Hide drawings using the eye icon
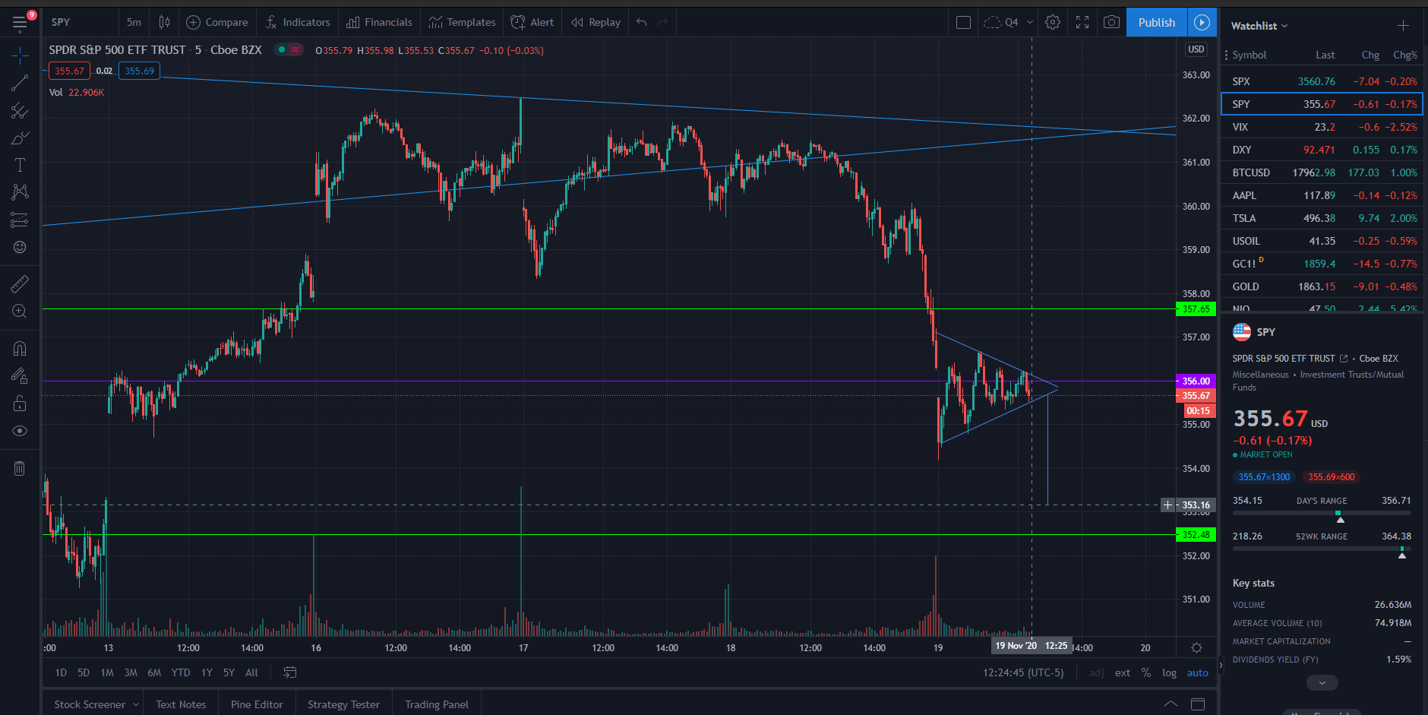The width and height of the screenshot is (1428, 715). pyautogui.click(x=20, y=430)
